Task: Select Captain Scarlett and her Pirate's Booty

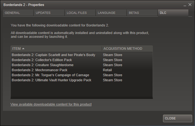Action: point(53,55)
